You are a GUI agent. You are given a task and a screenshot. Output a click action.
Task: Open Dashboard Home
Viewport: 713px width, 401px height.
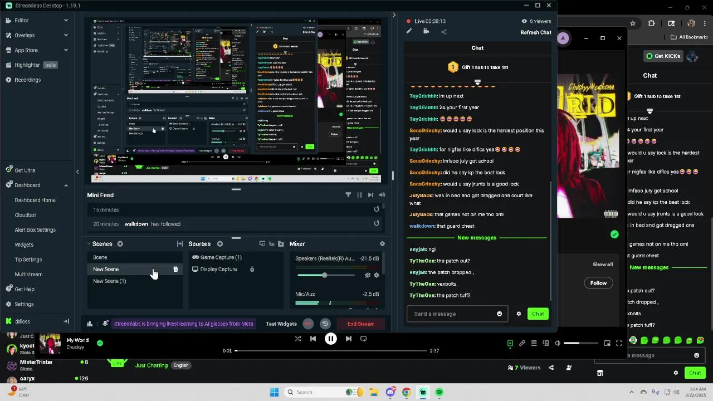(x=35, y=200)
